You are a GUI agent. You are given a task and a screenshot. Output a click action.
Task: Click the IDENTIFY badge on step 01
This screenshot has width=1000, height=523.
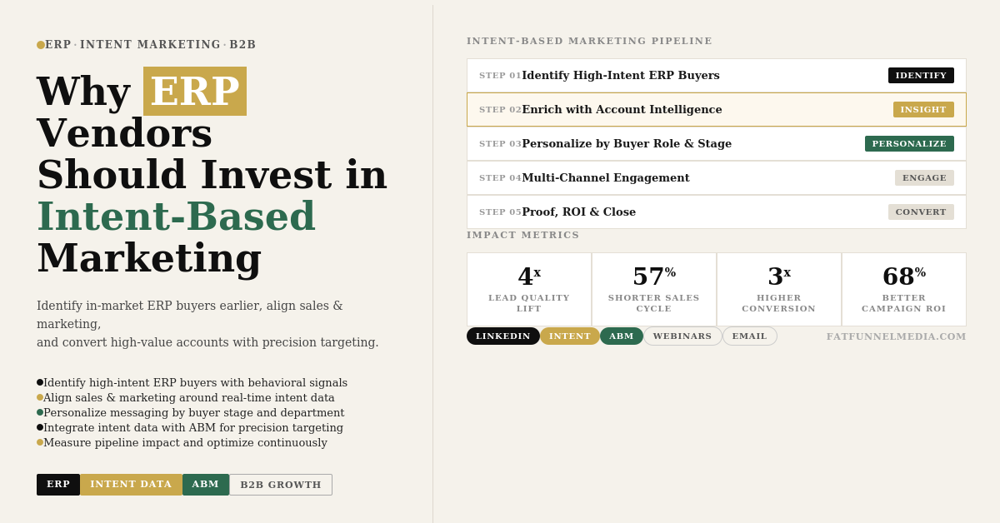coord(921,76)
